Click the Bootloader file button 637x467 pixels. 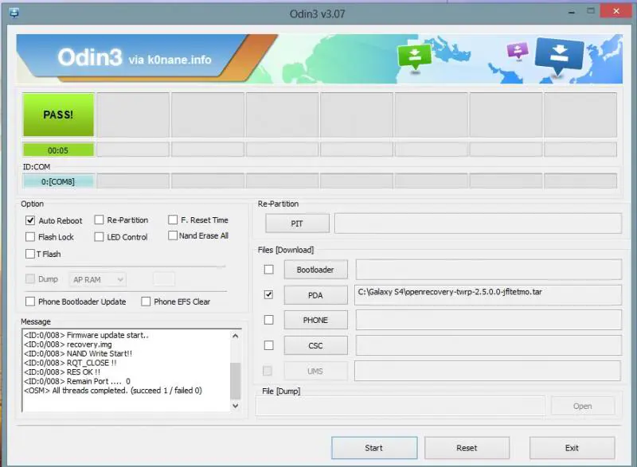[x=315, y=270]
